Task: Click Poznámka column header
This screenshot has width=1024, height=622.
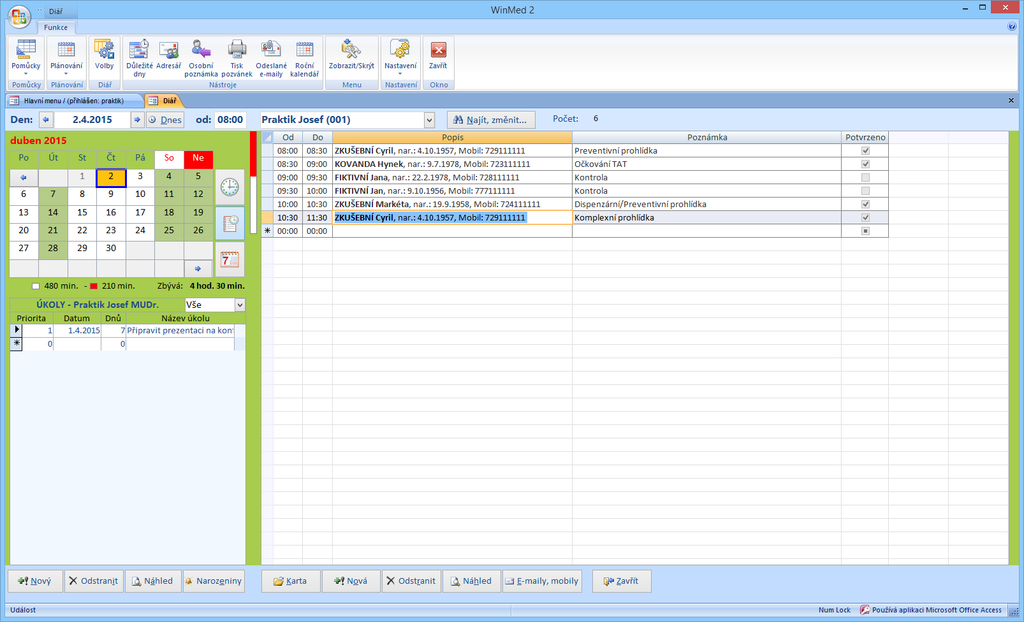Action: coord(707,138)
